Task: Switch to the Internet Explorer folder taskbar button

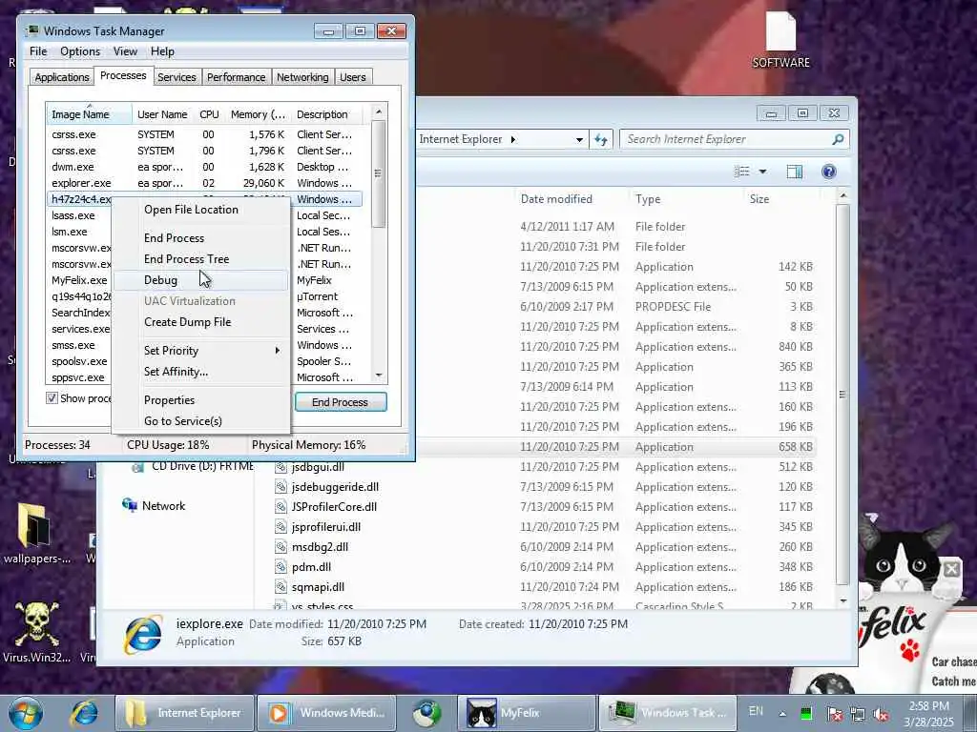Action: [184, 713]
